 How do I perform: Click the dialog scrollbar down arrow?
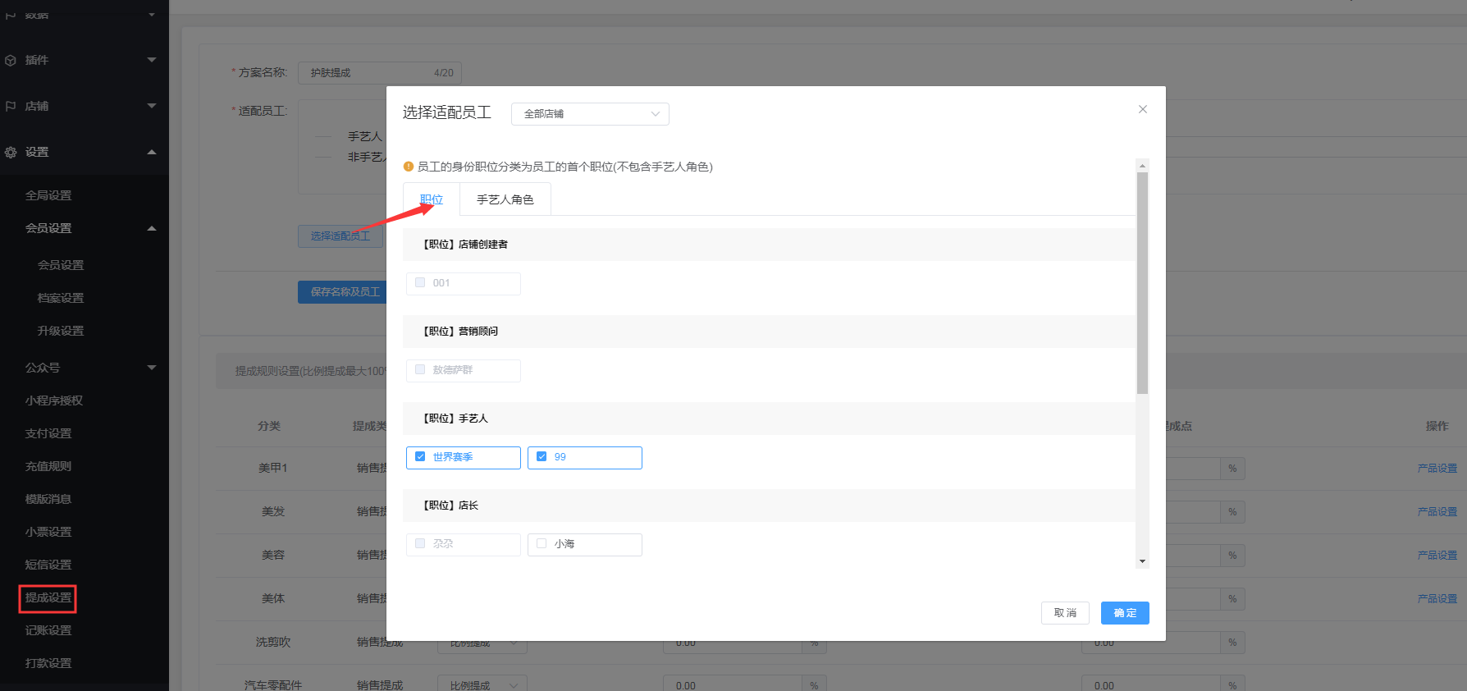[x=1142, y=562]
